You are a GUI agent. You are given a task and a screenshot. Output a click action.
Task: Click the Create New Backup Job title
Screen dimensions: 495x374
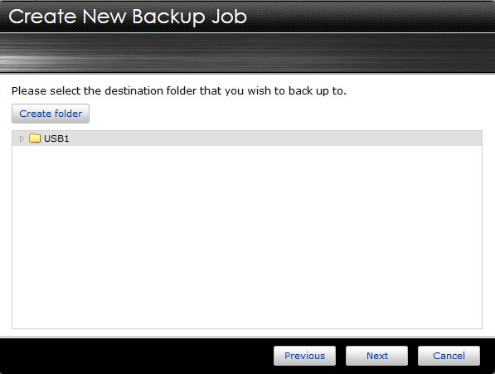point(128,17)
